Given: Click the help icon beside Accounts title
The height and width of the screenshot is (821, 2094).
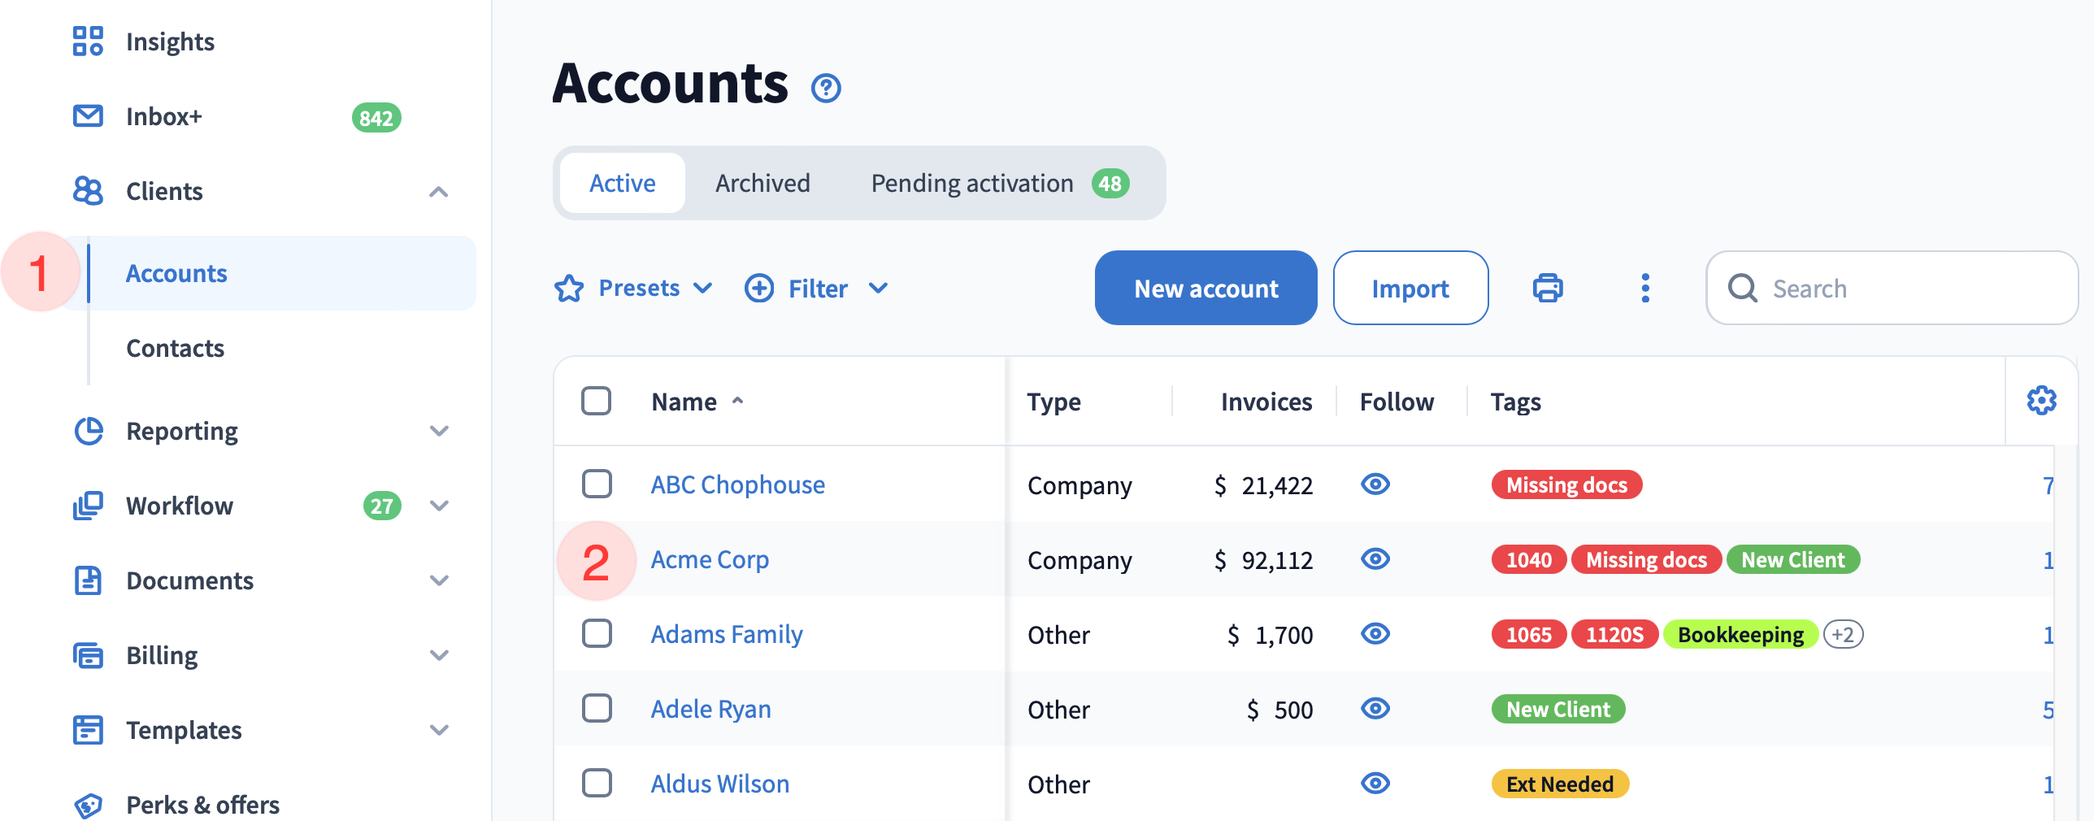Looking at the screenshot, I should click(x=826, y=88).
